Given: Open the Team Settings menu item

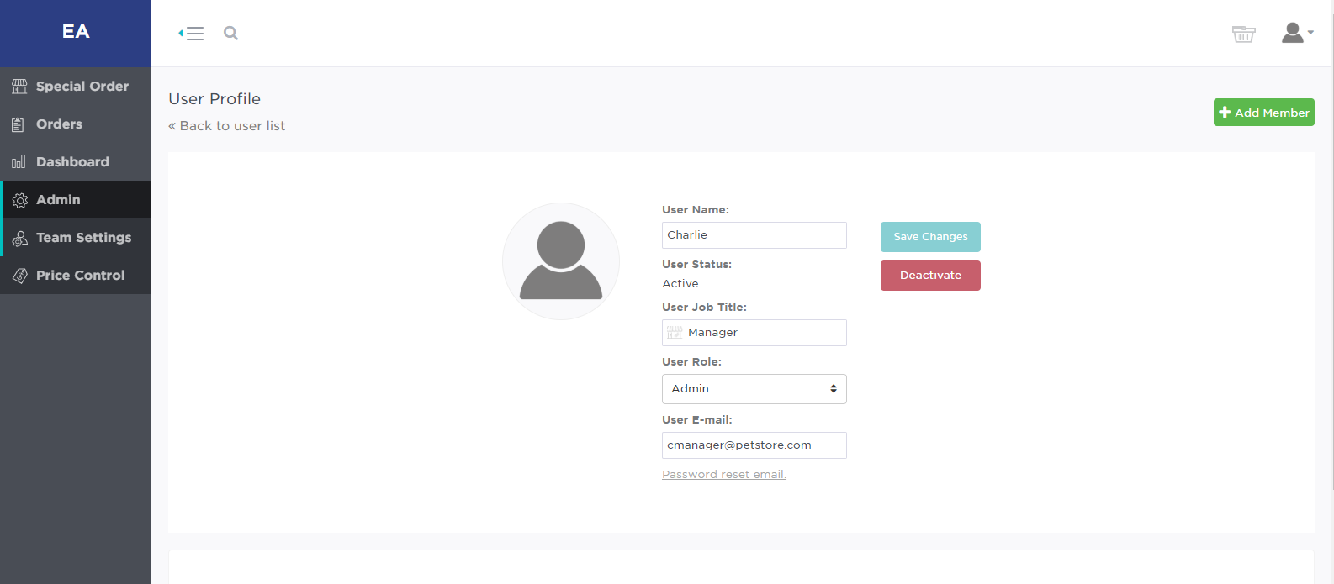Looking at the screenshot, I should [83, 238].
